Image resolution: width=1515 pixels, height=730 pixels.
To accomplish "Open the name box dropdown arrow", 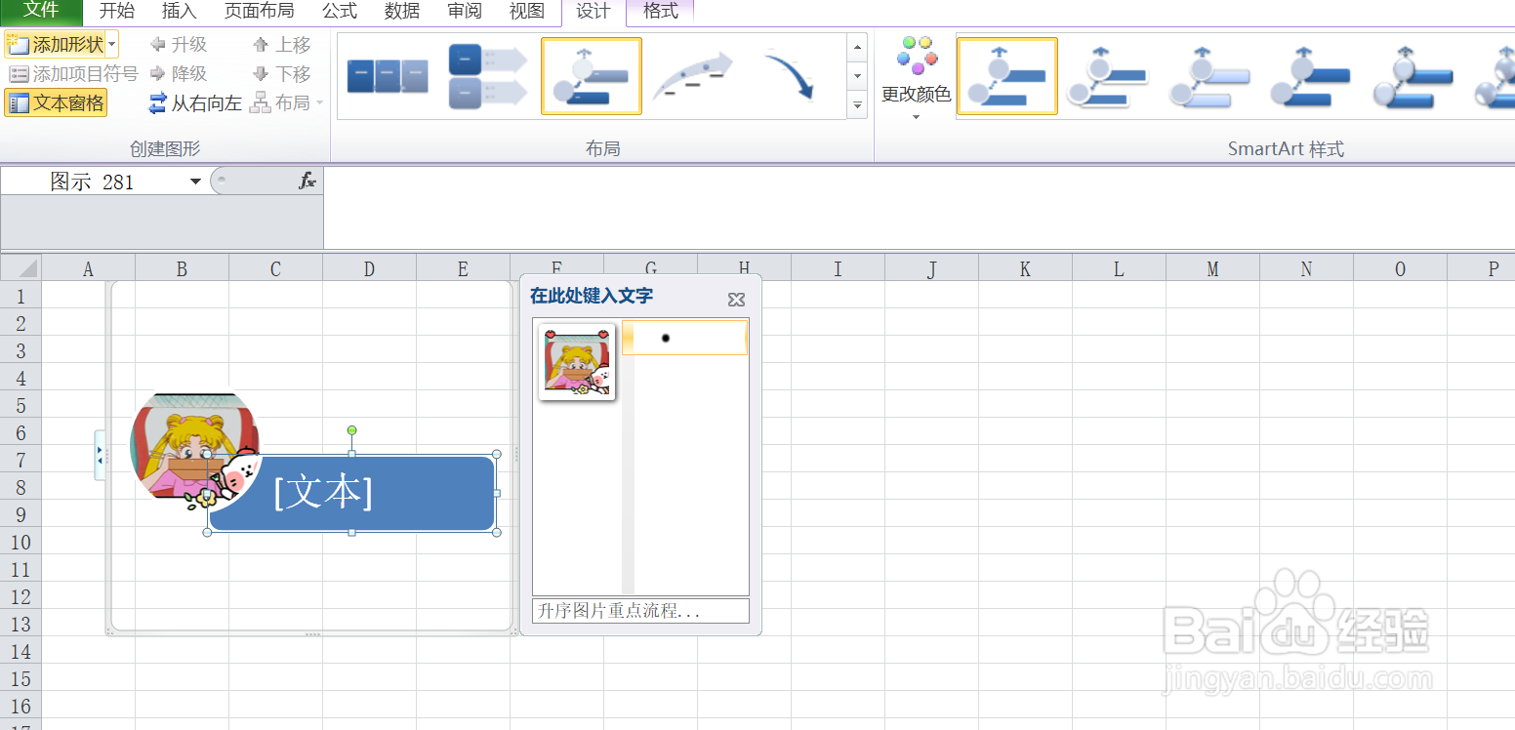I will click(195, 182).
